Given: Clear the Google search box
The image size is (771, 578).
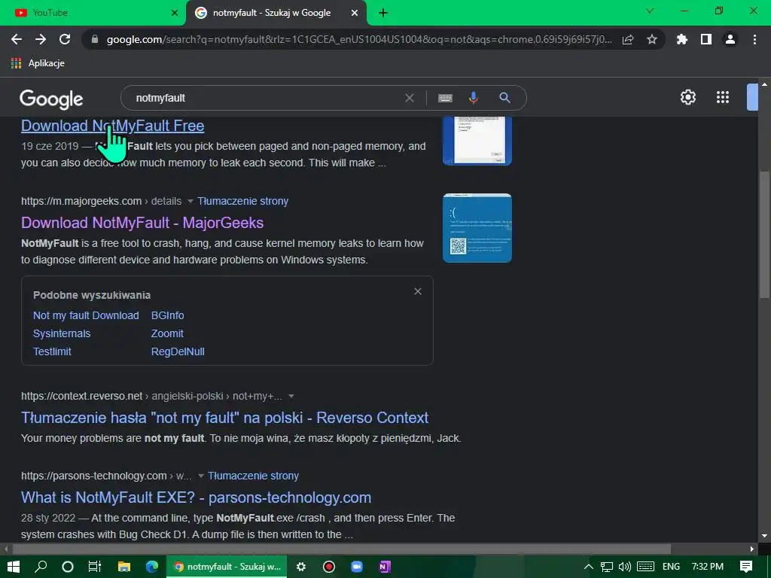Looking at the screenshot, I should (409, 98).
